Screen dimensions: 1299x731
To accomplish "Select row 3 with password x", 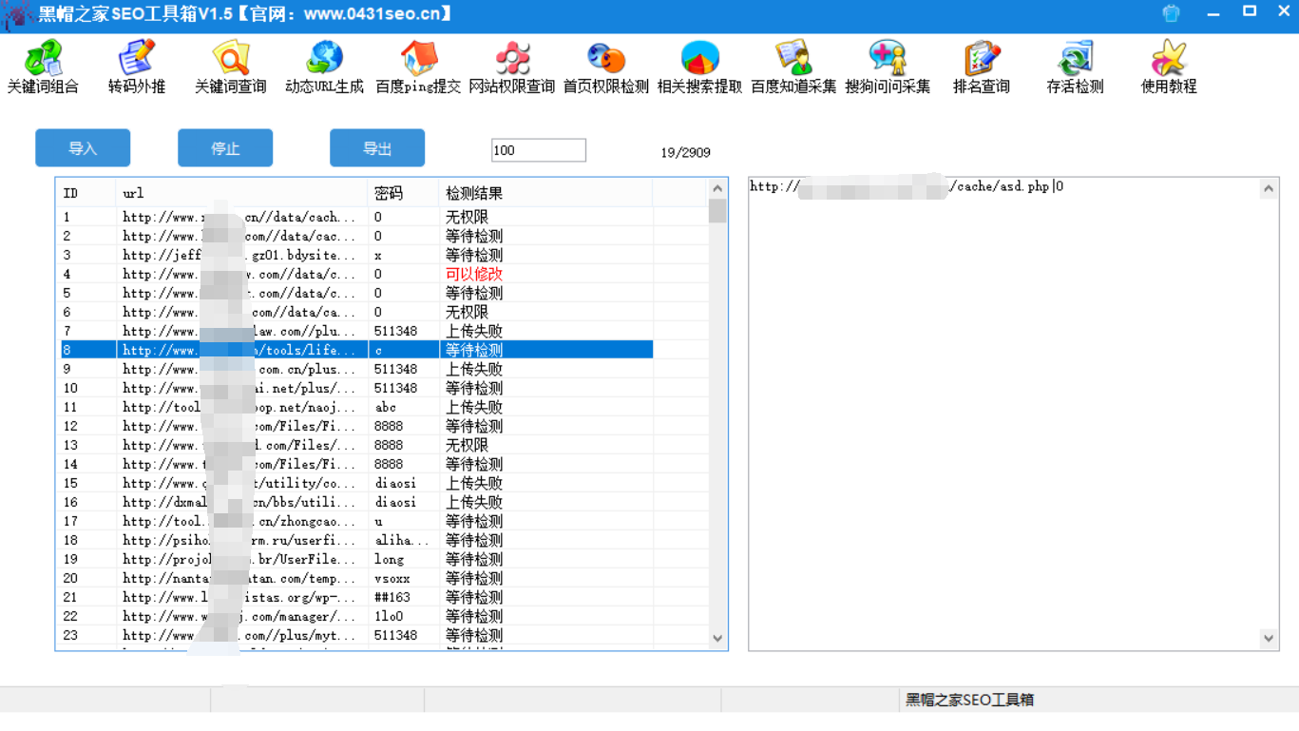I will click(x=356, y=255).
